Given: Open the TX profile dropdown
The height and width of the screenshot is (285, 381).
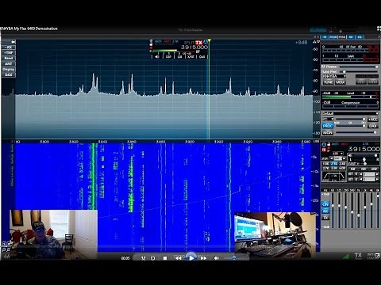Looking at the screenshot, I should click(334, 76).
